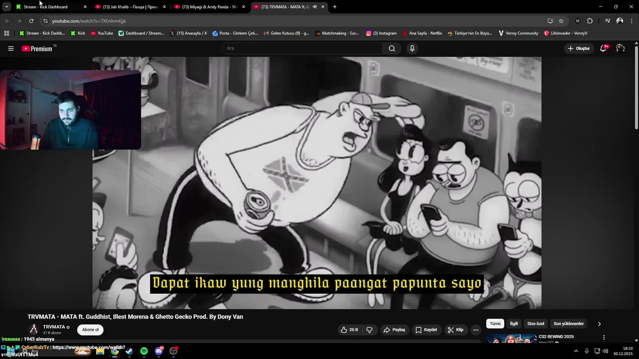Screen dimensions: 639x359
Task: Dislike the video with thumbs-down
Action: [369, 330]
